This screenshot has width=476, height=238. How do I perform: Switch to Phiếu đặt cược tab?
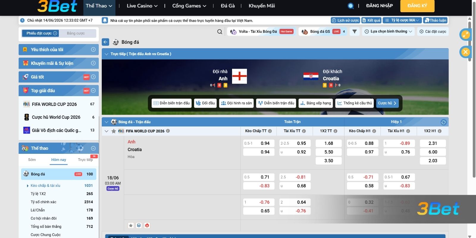[40, 33]
